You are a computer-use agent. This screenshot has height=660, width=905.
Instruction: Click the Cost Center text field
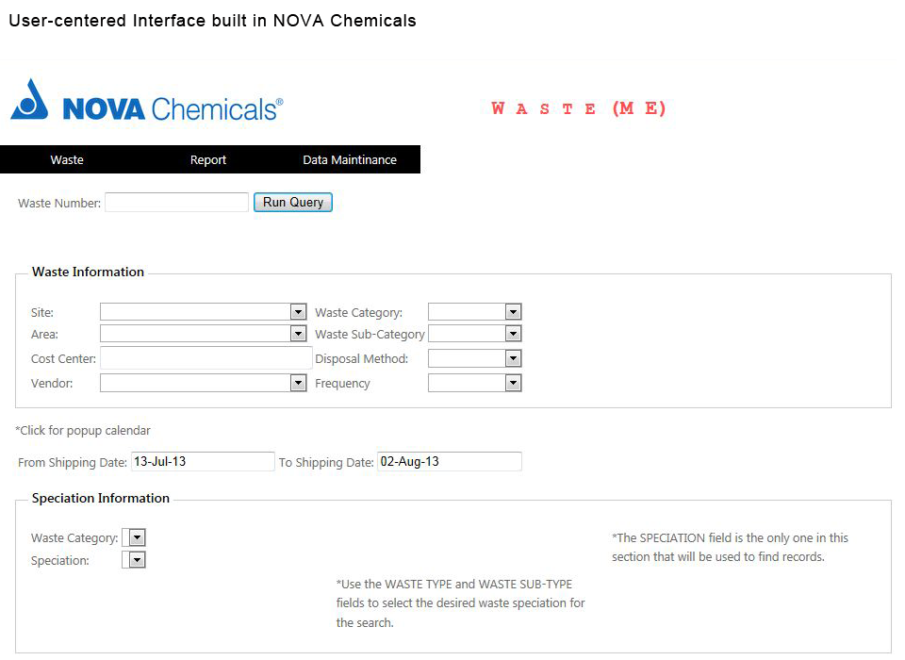click(x=206, y=358)
